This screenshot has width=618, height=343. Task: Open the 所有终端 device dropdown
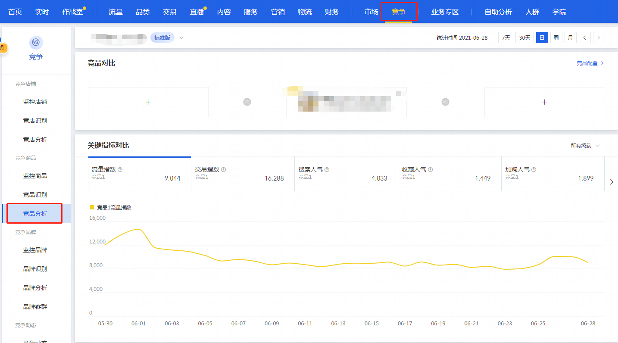pyautogui.click(x=585, y=146)
